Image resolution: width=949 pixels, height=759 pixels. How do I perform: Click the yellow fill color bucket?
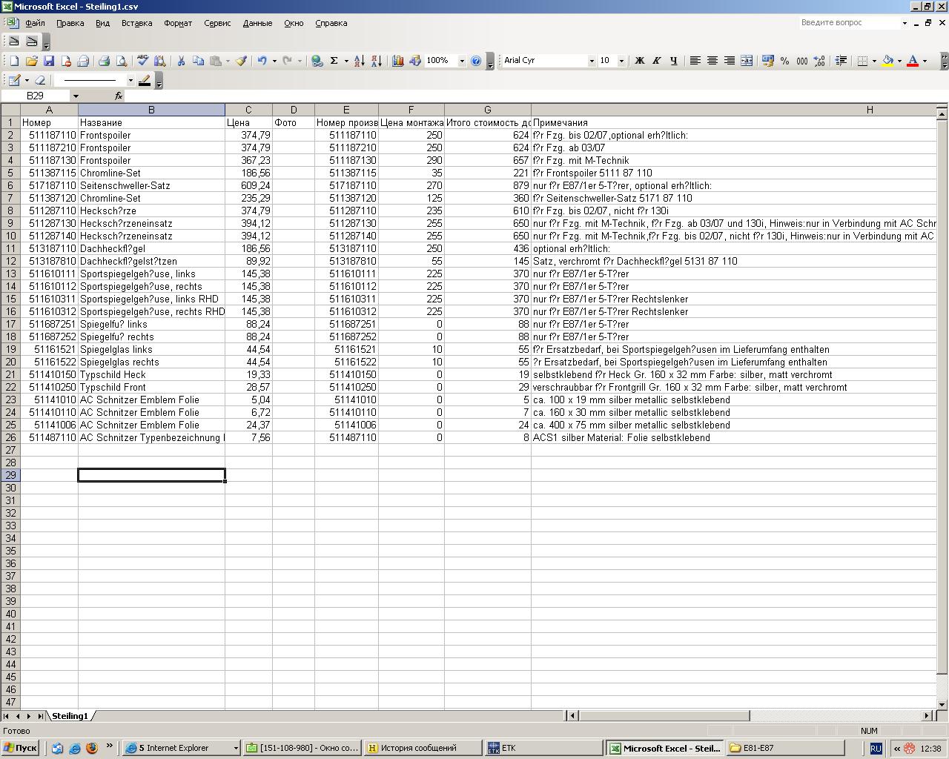click(x=887, y=61)
